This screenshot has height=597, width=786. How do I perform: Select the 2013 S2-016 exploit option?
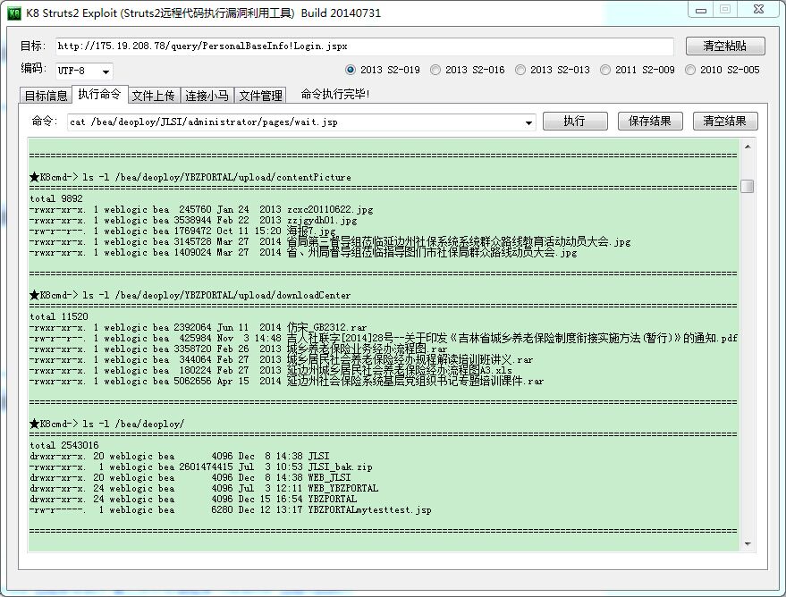tap(468, 70)
